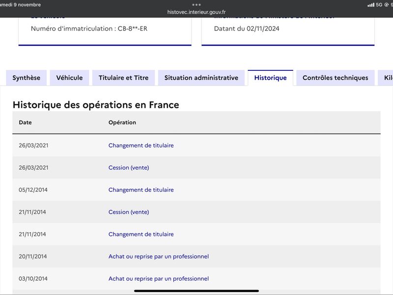Click the 'Datant du 02/11/2024' text
Image resolution: width=393 pixels, height=295 pixels.
click(247, 29)
